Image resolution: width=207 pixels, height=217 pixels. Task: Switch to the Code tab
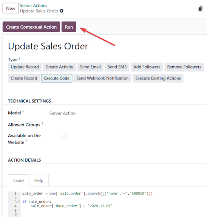(x=19, y=180)
